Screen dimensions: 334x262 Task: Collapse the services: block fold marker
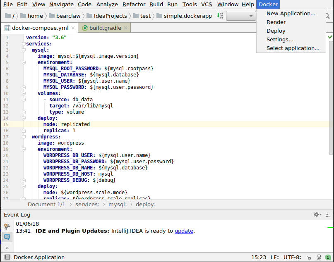(24, 44)
